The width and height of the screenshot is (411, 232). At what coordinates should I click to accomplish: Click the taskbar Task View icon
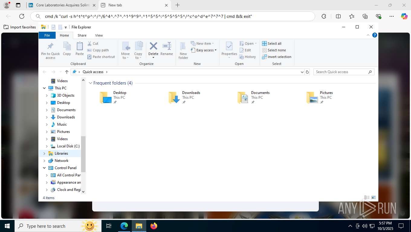coord(108,226)
